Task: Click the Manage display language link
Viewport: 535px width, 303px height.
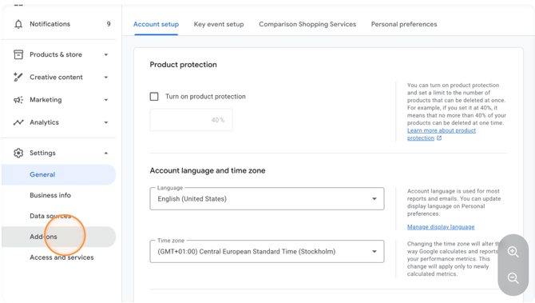Action: pos(441,227)
